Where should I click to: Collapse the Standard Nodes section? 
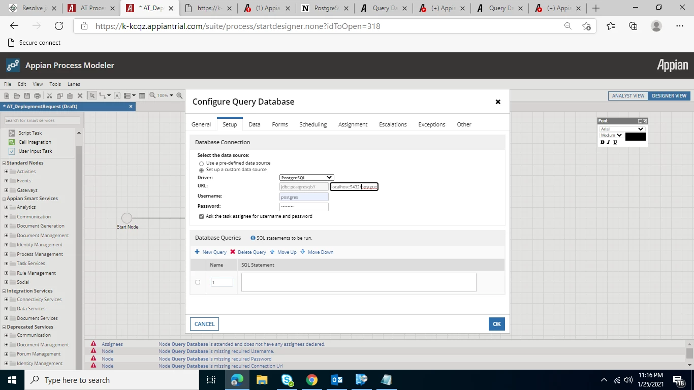4,163
